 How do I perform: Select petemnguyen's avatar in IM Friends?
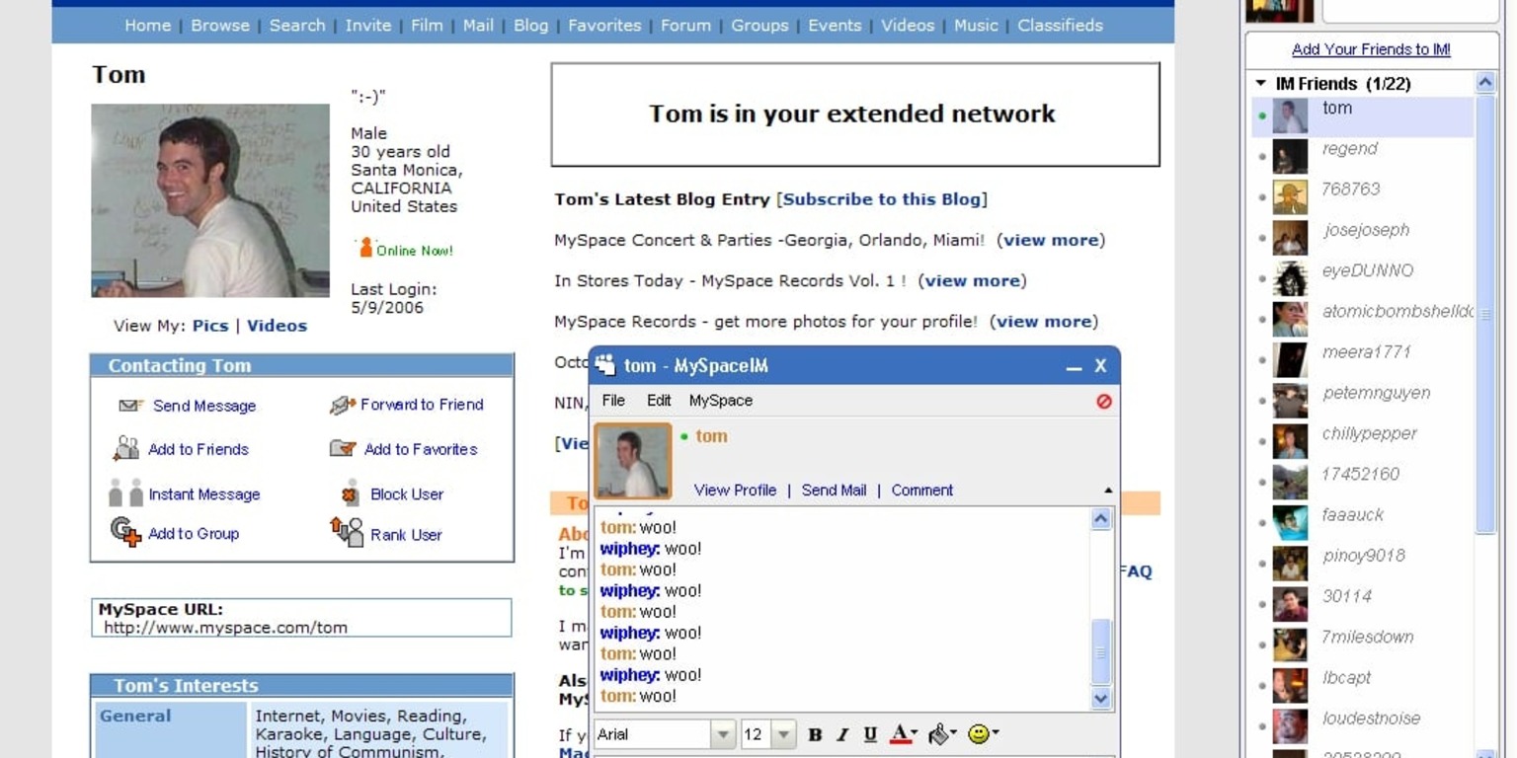(1290, 401)
